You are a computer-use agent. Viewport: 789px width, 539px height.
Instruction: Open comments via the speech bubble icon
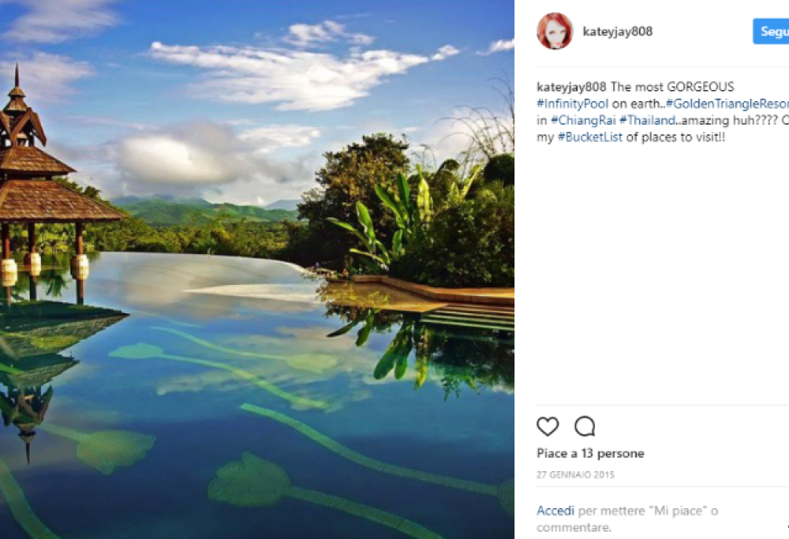pos(585,427)
